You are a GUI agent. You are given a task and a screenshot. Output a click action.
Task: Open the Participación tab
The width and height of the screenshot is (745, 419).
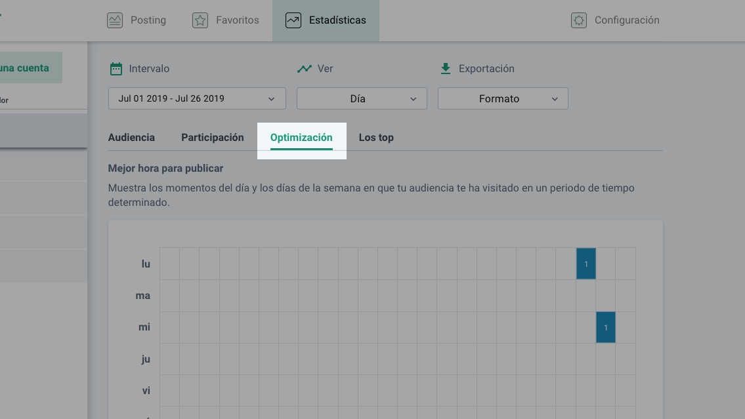click(212, 138)
